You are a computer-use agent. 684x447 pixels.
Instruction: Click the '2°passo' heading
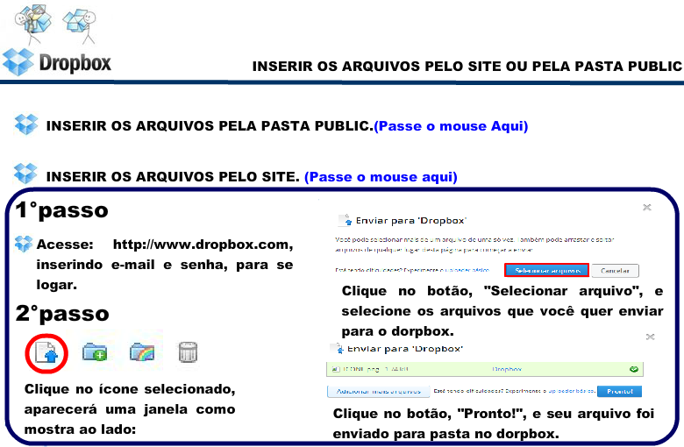coord(62,314)
